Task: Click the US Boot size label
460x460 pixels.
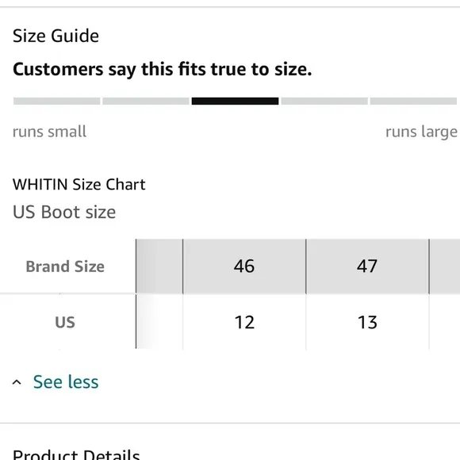Action: (x=64, y=212)
